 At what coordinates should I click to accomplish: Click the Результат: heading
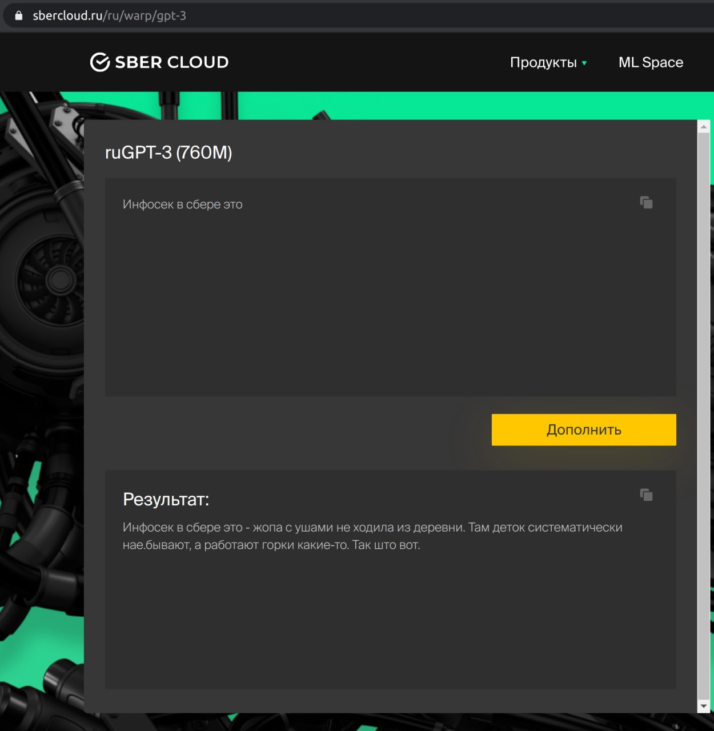pos(166,499)
